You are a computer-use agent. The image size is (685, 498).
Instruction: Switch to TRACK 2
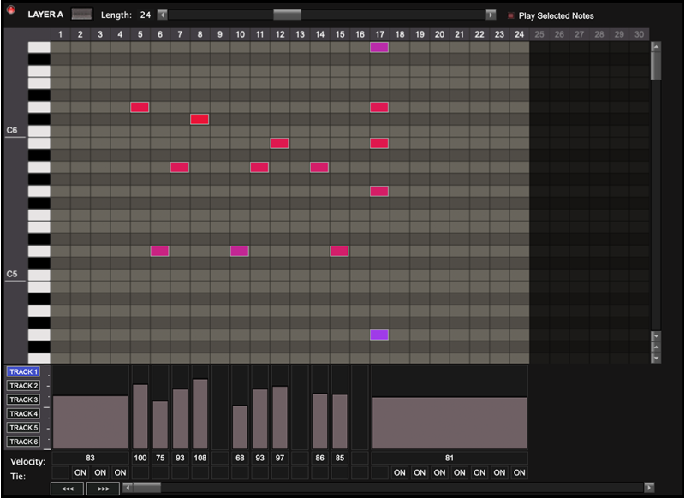click(x=24, y=386)
